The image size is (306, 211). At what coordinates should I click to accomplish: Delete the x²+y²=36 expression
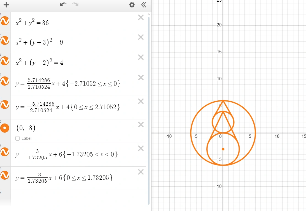click(141, 17)
